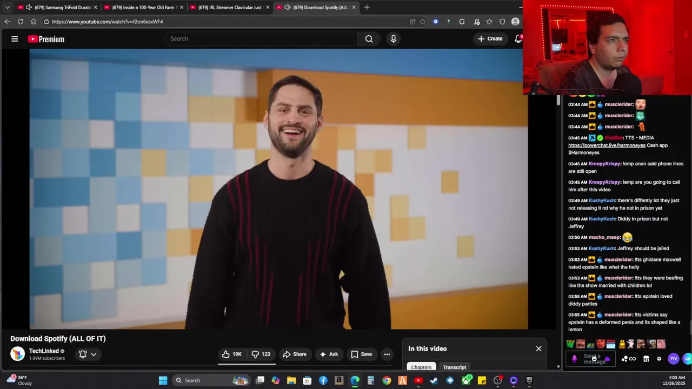Open TechLinked channel avatar
Image resolution: width=692 pixels, height=389 pixels.
pyautogui.click(x=17, y=354)
